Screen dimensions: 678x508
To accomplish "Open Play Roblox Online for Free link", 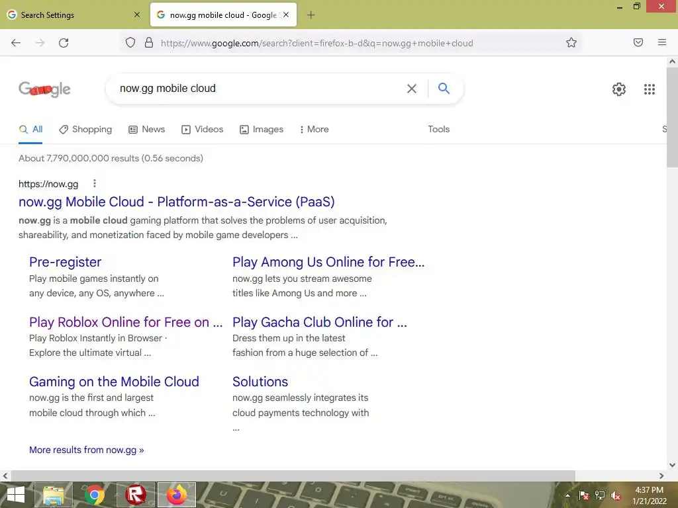I will (126, 322).
